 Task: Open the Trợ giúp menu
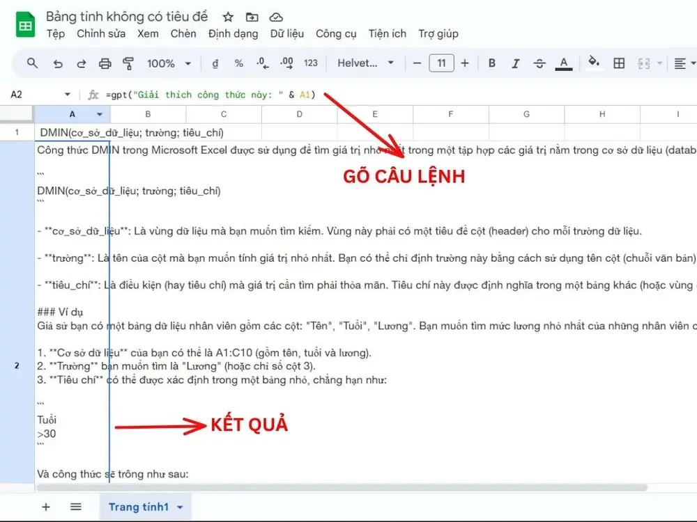(x=438, y=33)
